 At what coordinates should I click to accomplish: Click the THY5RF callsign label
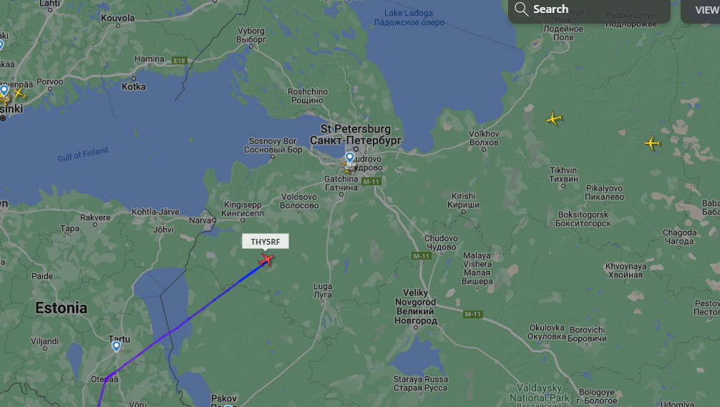click(x=266, y=242)
